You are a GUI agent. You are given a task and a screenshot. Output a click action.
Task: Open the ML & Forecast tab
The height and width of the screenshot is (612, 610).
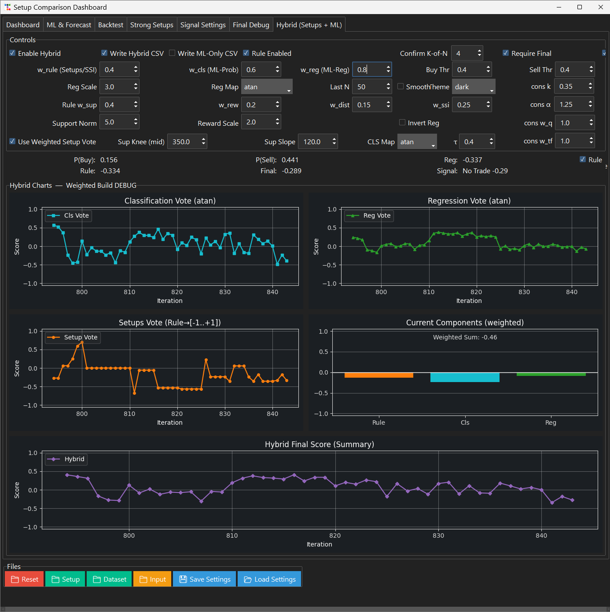click(69, 25)
